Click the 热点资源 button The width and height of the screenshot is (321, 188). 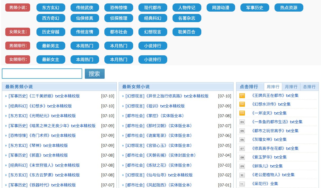pos(289,8)
